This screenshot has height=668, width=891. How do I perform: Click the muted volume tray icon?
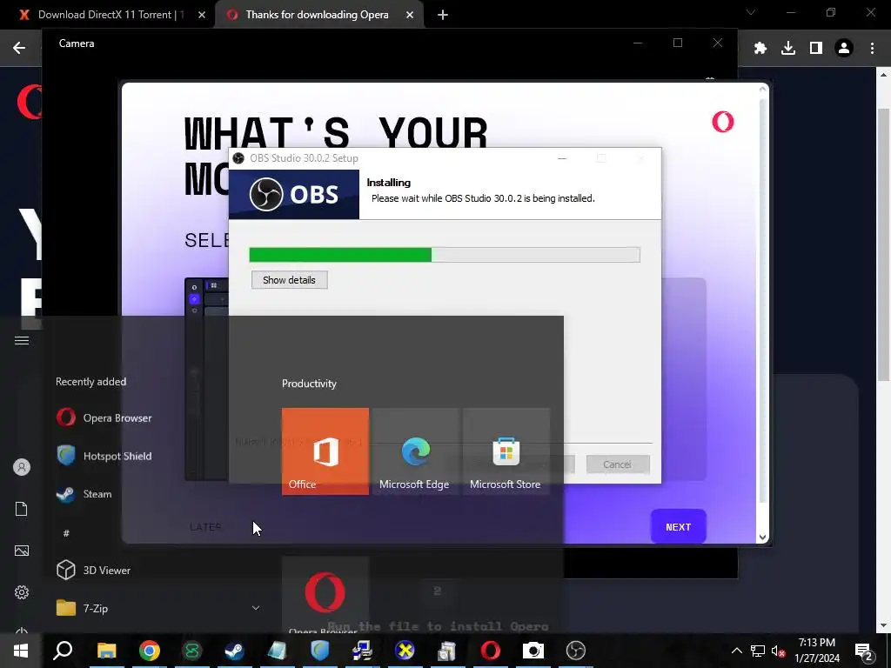coord(779,651)
